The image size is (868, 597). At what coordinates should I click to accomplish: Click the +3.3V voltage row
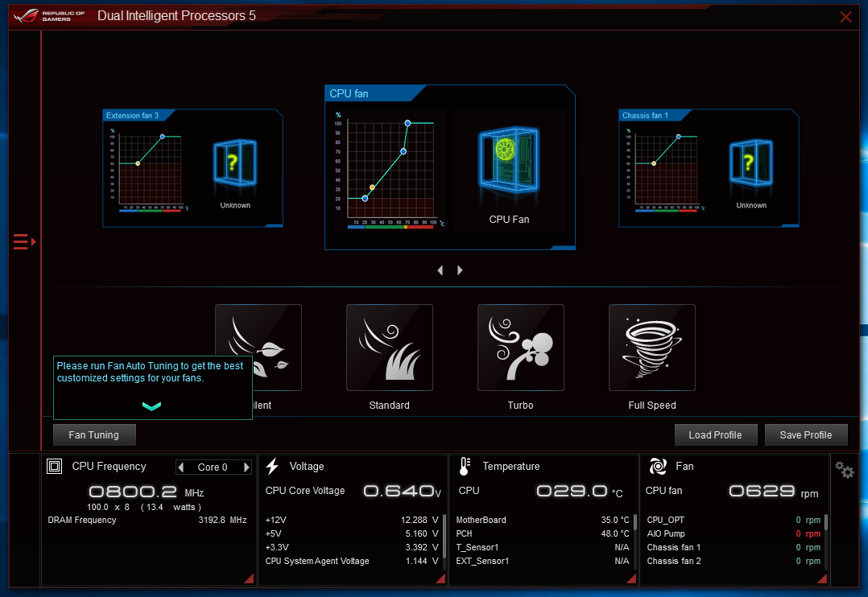[x=352, y=547]
